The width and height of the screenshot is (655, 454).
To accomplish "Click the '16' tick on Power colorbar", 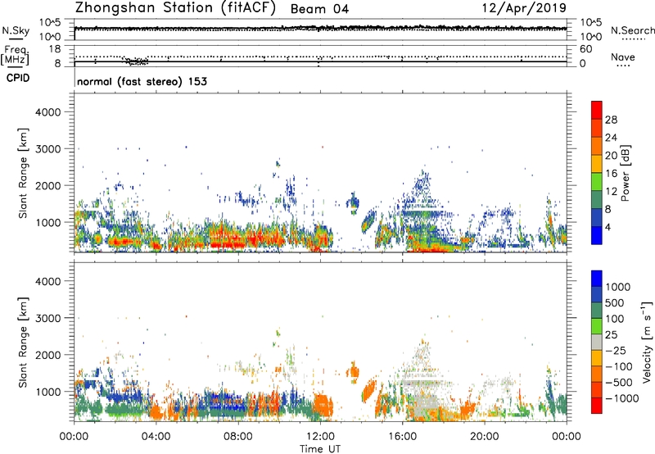I will click(x=611, y=174).
